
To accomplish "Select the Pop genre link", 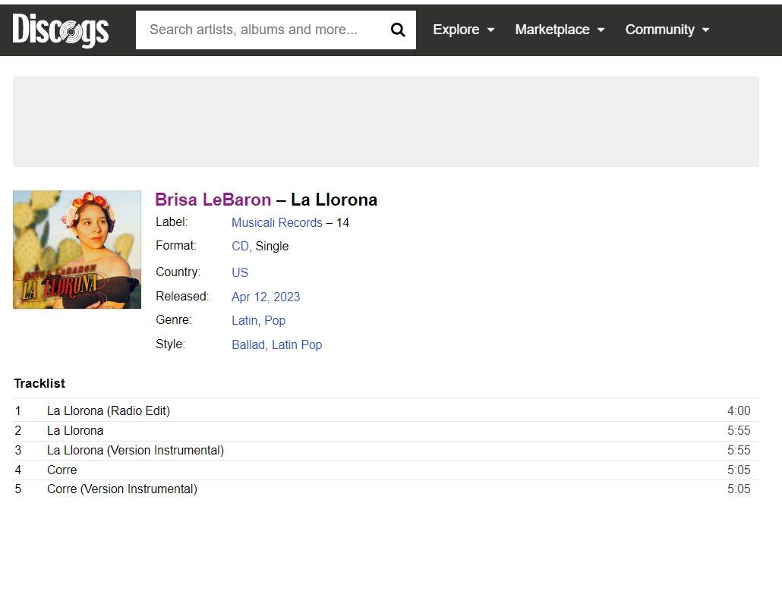I will coord(275,320).
